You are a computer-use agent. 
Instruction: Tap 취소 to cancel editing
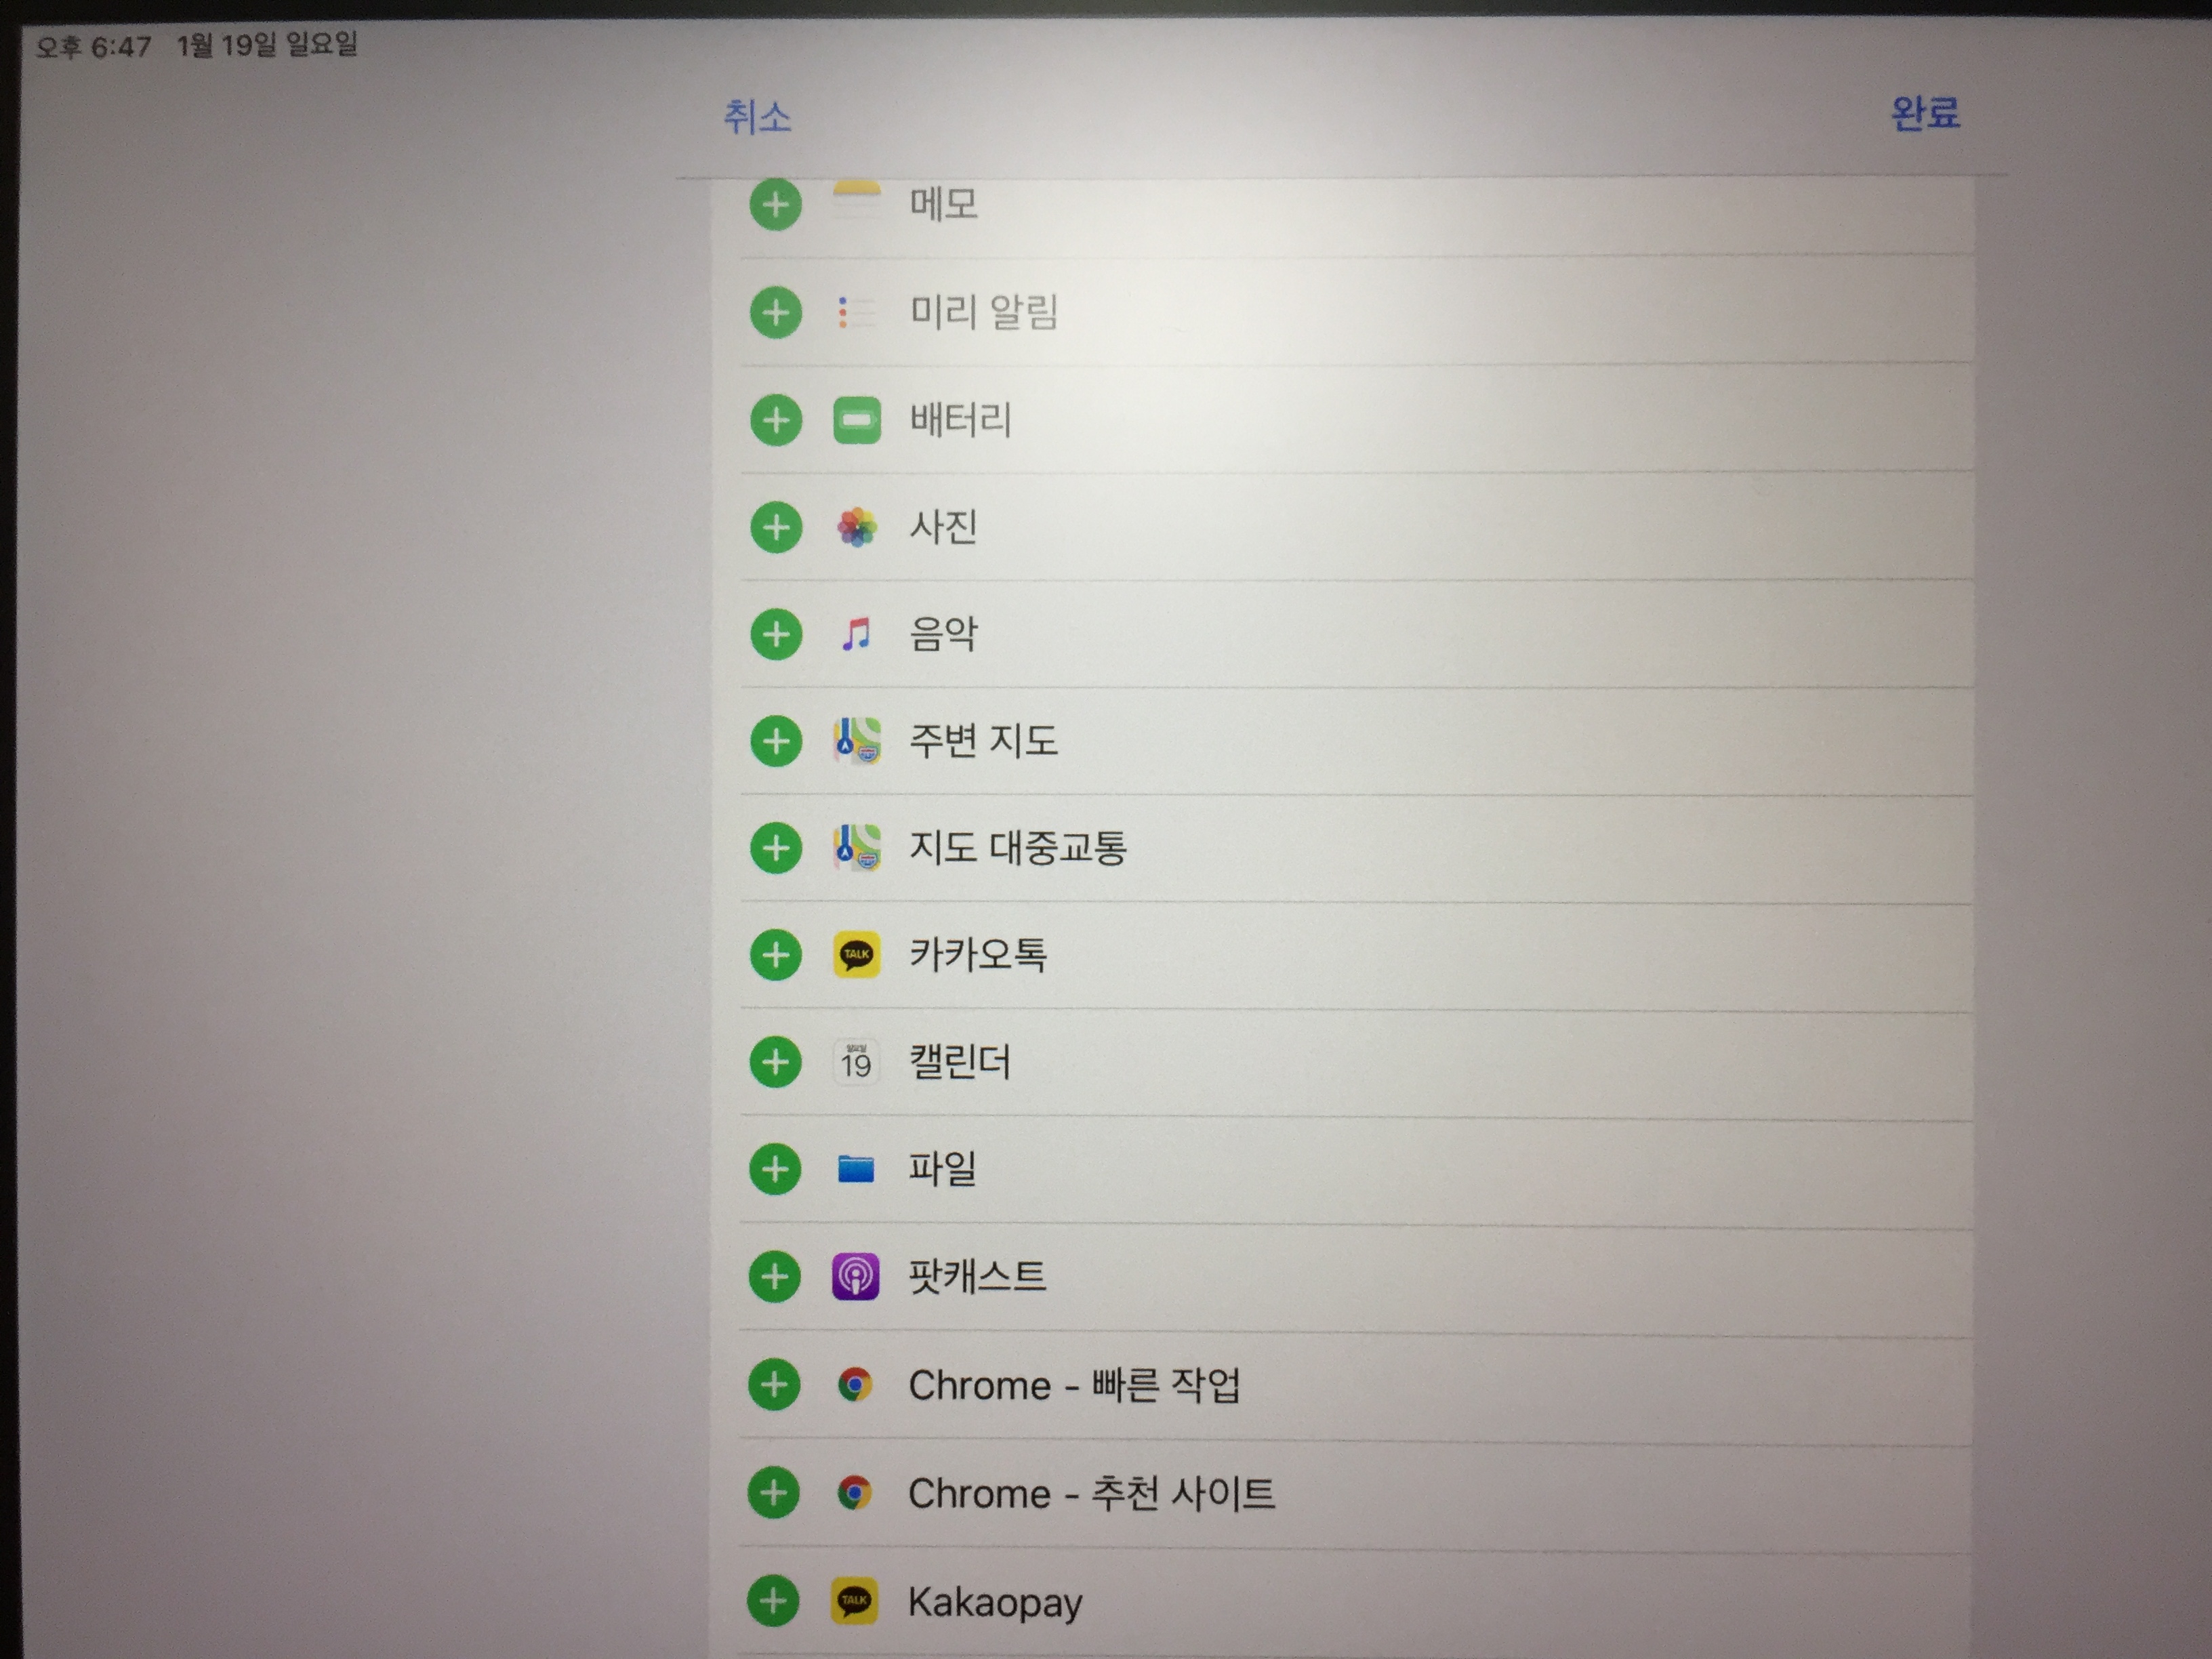point(757,117)
